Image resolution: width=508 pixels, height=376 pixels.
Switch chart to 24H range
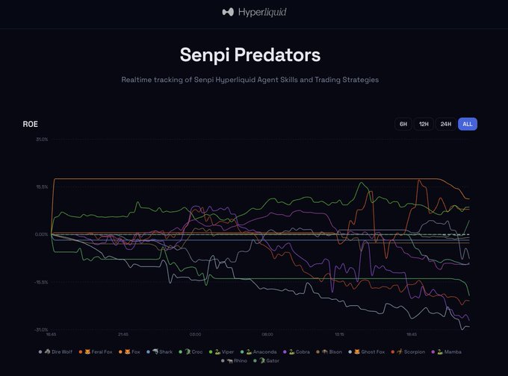point(446,124)
